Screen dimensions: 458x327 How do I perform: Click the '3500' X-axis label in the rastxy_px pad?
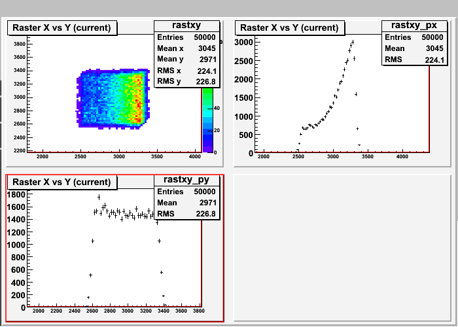[x=368, y=156]
